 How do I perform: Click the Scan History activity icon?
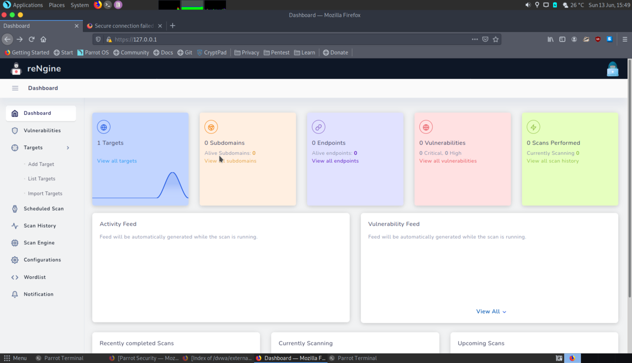click(15, 225)
